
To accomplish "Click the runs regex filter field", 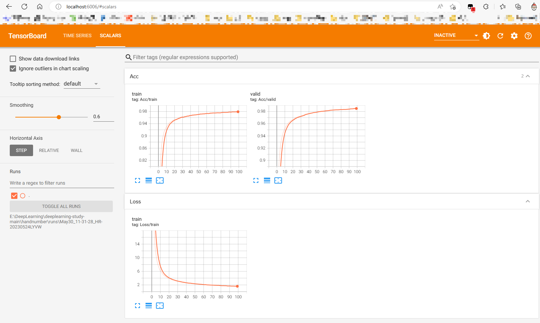I will click(62, 183).
